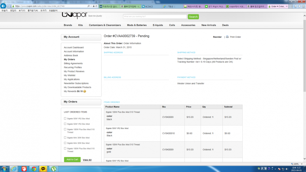This screenshot has height=172, width=306.
Task: Expand the E-liquids navigation menu
Action: (158, 25)
